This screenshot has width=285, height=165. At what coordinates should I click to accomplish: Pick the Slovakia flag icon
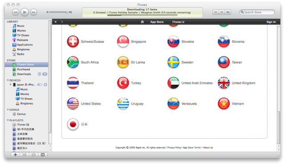(173, 41)
